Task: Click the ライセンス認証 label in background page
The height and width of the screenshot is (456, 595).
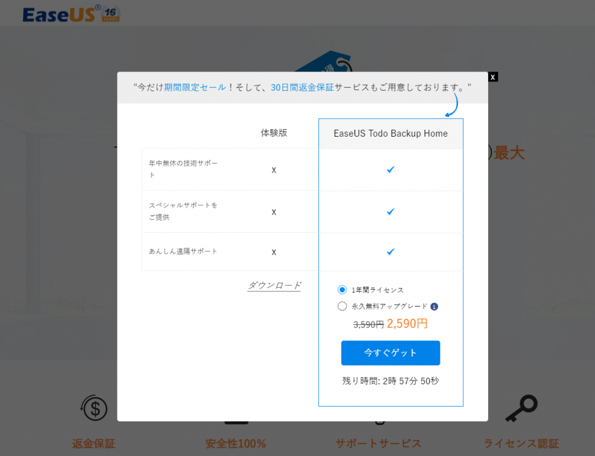Action: (521, 443)
